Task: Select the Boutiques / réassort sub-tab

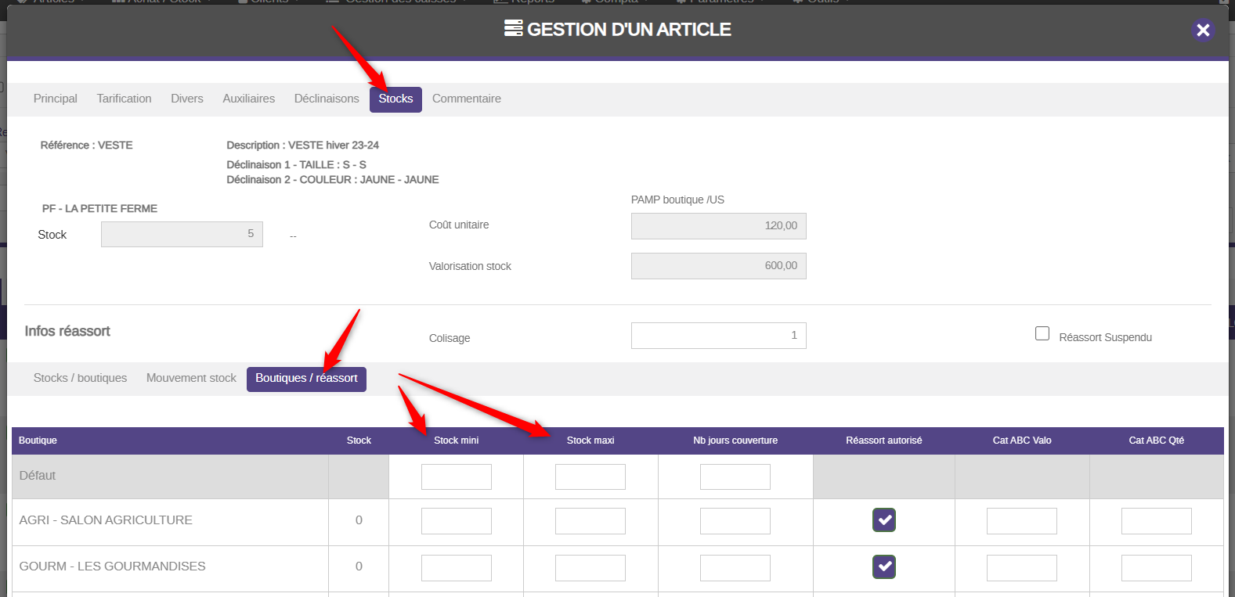Action: click(x=306, y=379)
